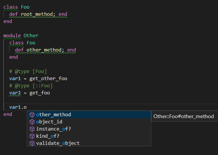Click the get_other_foo method call
Viewport: 218px width, 155px height.
tap(48, 79)
